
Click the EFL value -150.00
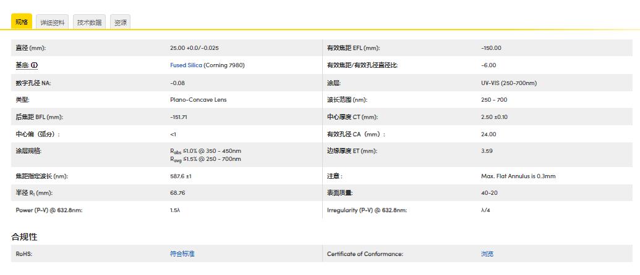[491, 48]
